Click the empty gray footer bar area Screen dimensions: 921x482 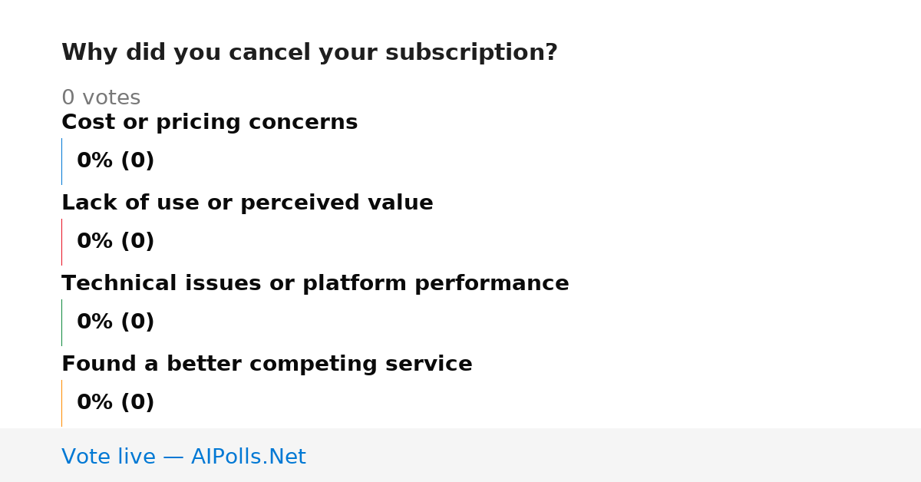(x=614, y=455)
